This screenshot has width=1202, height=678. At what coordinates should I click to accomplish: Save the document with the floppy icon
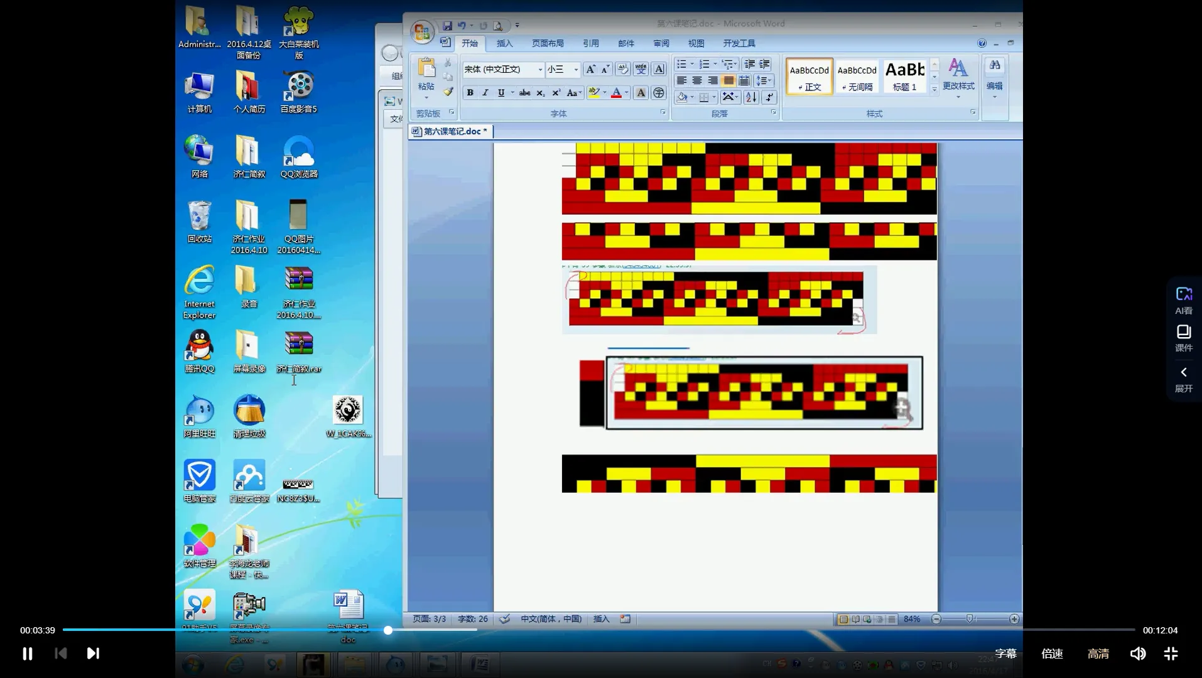coord(447,26)
